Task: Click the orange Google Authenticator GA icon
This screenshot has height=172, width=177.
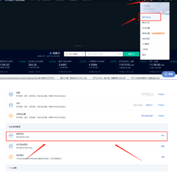Action: [11, 116]
